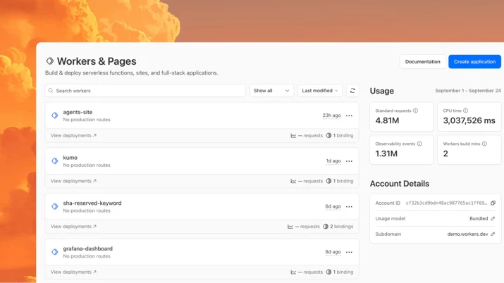
Task: Click the 23h ago timestamp
Action: pyautogui.click(x=332, y=115)
